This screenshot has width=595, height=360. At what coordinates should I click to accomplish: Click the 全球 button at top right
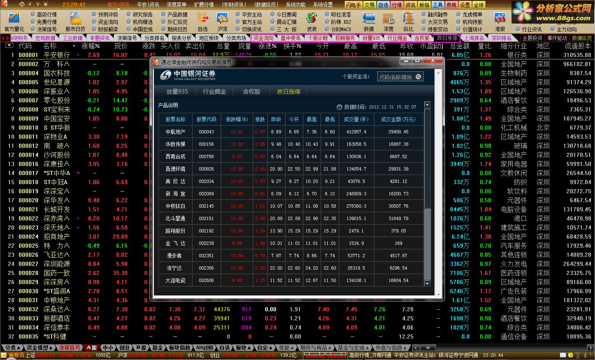pyautogui.click(x=478, y=5)
